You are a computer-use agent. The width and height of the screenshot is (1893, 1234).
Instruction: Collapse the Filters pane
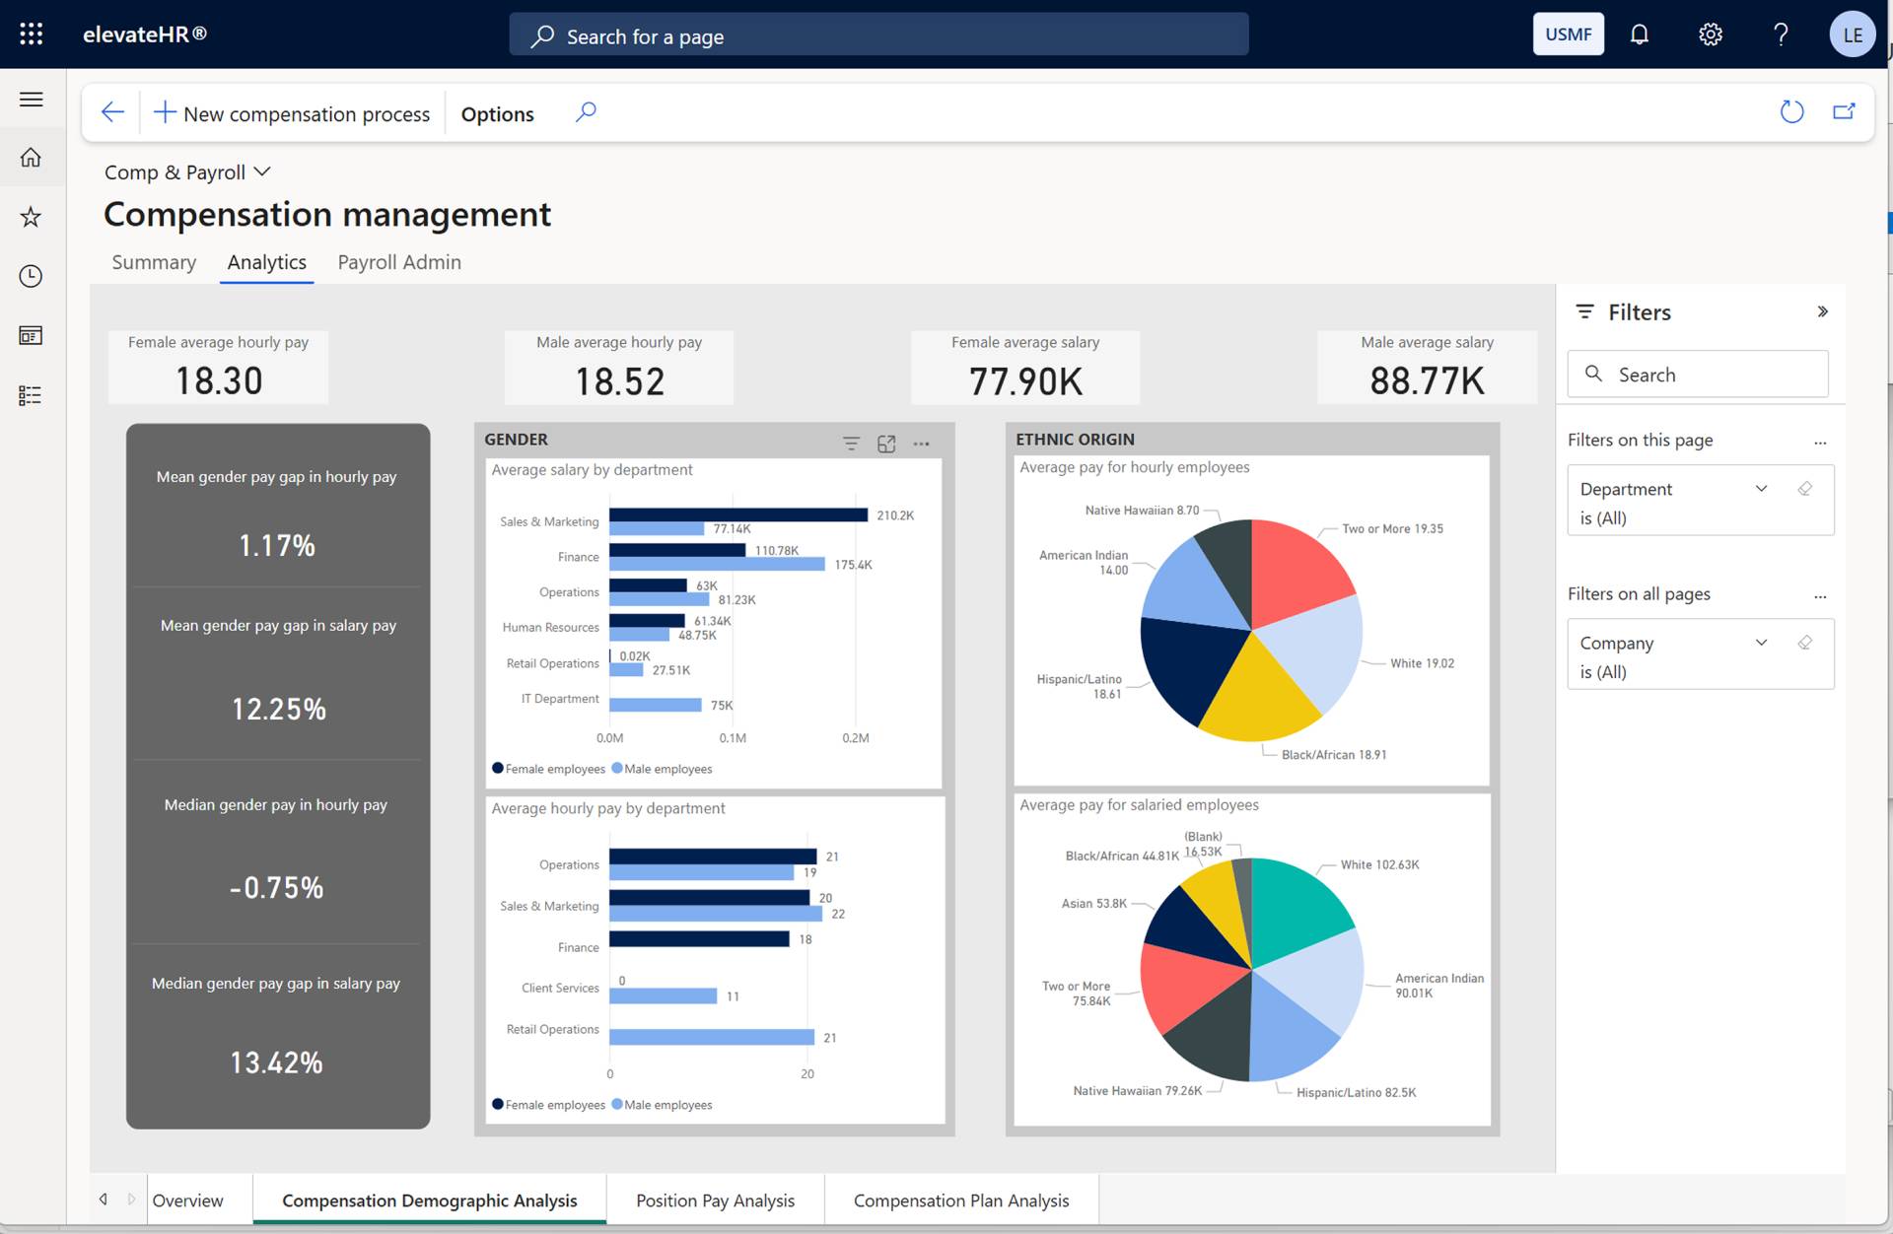pyautogui.click(x=1822, y=311)
